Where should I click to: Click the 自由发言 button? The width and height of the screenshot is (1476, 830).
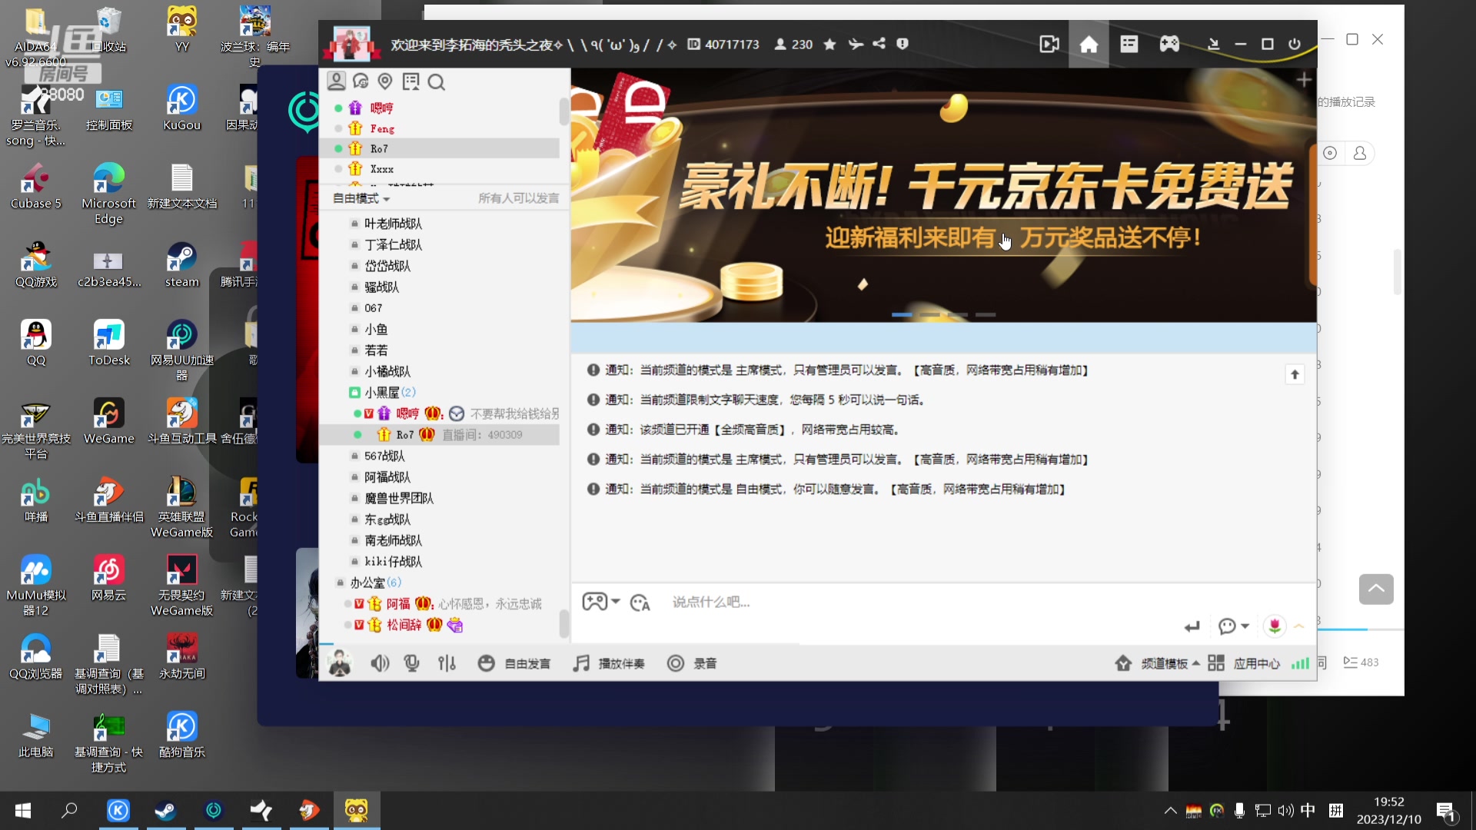click(x=515, y=663)
